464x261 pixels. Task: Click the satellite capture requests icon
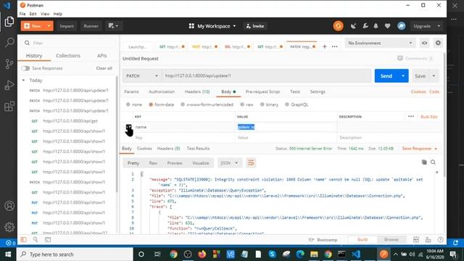pos(353,26)
